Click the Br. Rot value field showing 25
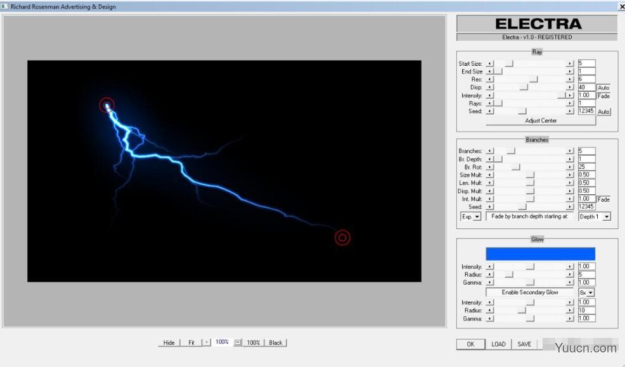The height and width of the screenshot is (367, 625). [x=587, y=167]
